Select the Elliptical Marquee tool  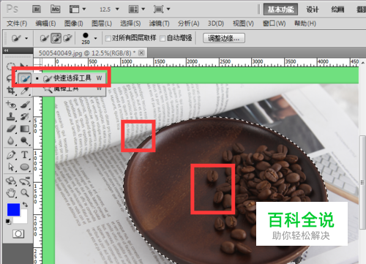(10, 66)
